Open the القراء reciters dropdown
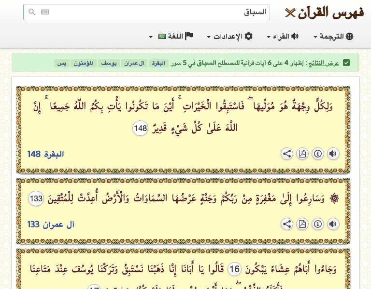Image resolution: width=371 pixels, height=289 pixels. click(x=283, y=36)
